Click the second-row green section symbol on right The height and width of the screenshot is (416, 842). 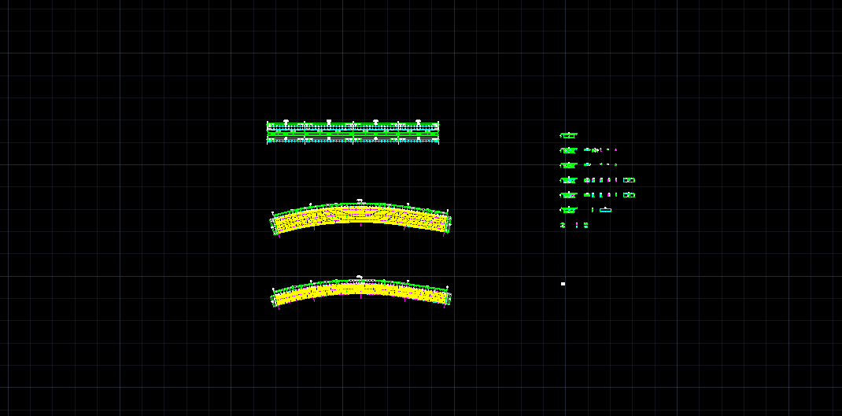[x=568, y=150]
